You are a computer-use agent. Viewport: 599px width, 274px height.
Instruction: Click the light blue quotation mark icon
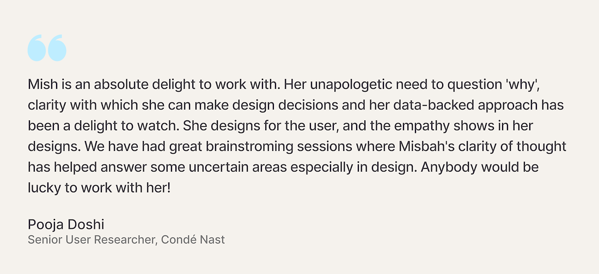[47, 48]
